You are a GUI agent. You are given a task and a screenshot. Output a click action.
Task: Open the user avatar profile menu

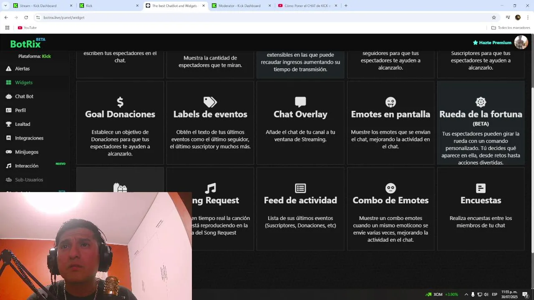point(521,42)
